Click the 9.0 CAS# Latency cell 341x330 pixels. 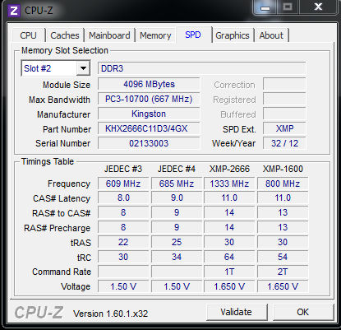coord(177,198)
